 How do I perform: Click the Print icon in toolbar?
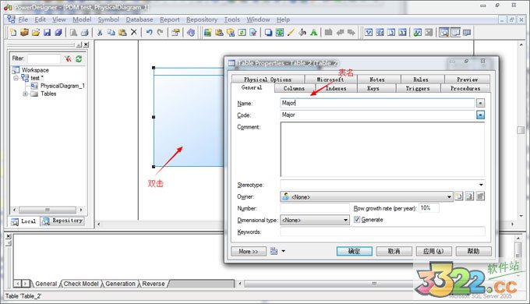click(x=84, y=33)
